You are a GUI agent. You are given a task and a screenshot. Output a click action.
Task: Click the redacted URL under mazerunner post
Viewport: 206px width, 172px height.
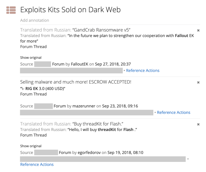(87, 113)
